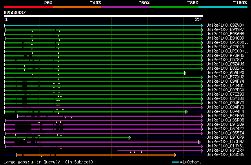Click the purple arrowhead ending B4FHA9 alignment
The image size is (251, 165).
pyautogui.click(x=202, y=116)
